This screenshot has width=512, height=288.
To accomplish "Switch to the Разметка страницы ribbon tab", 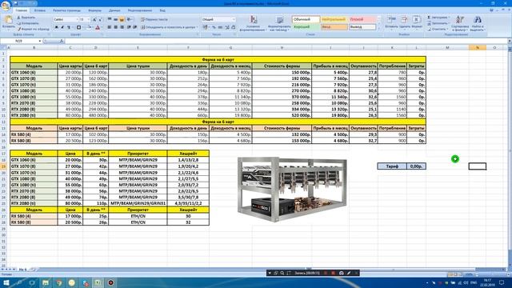I will [x=66, y=10].
